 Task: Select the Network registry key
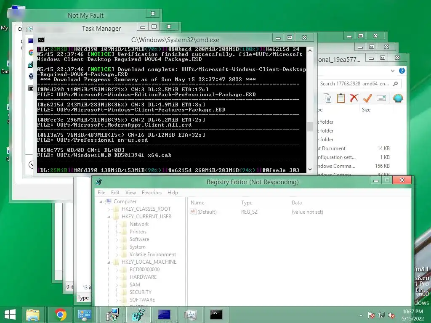(139, 224)
